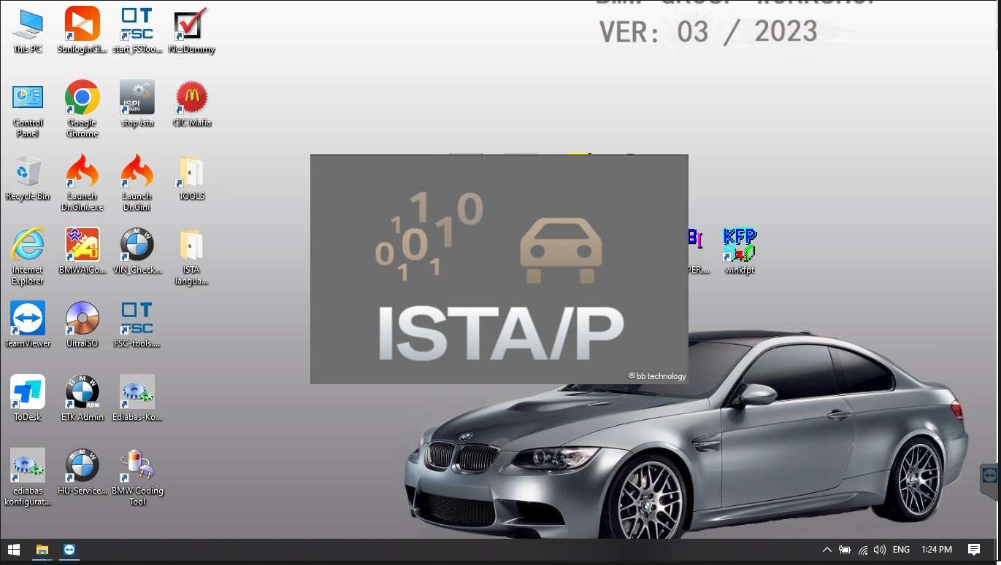Click the ISTA/P splash screen logo
The image size is (1001, 565).
[499, 269]
